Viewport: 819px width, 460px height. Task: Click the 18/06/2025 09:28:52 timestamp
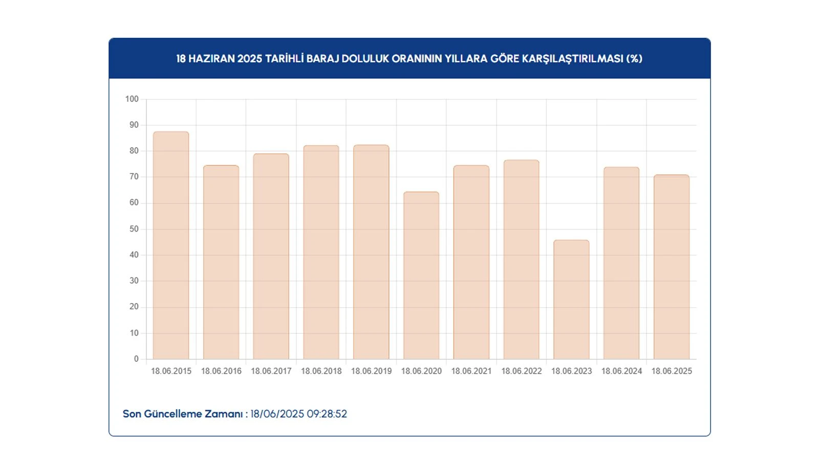pyautogui.click(x=298, y=414)
